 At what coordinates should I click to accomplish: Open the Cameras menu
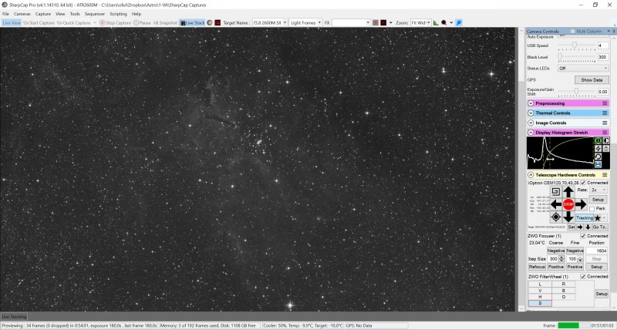click(22, 14)
